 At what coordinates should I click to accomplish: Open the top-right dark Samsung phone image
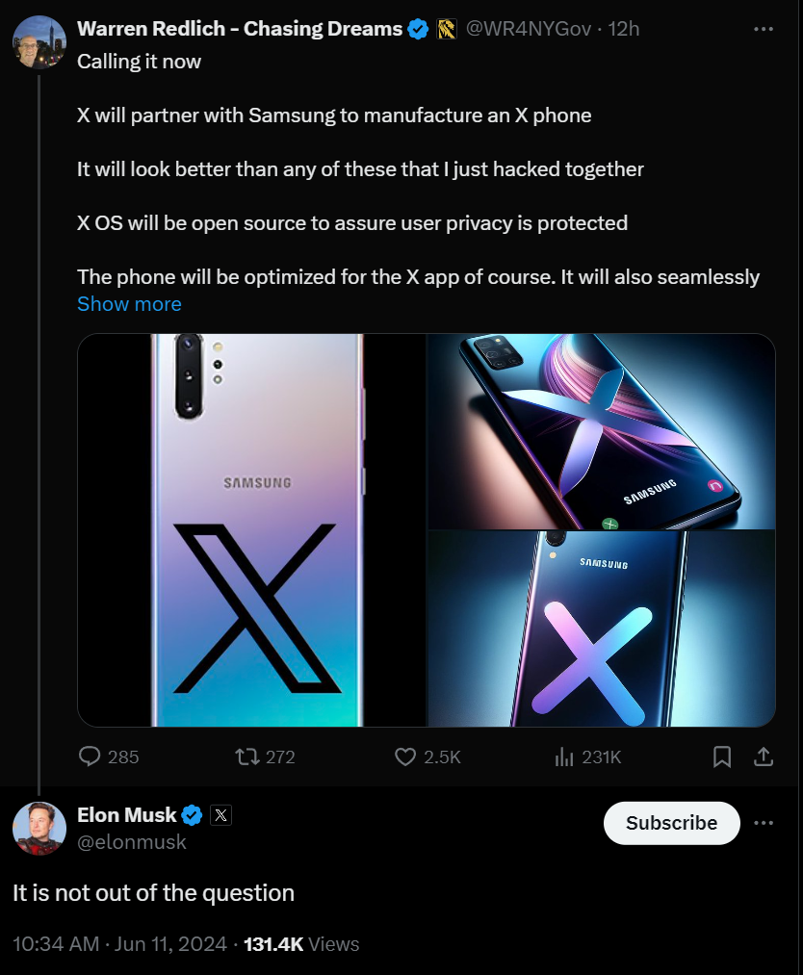(602, 431)
